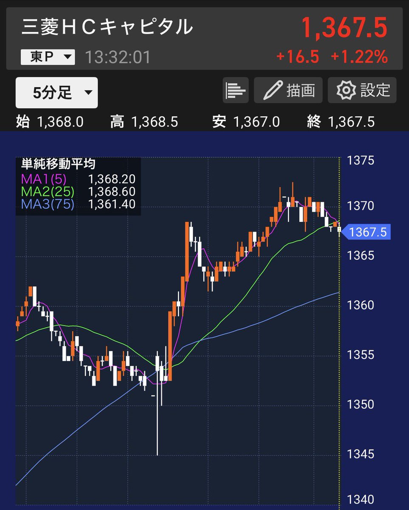
Task: Click the 1340 price axis label
Action: coord(361,500)
